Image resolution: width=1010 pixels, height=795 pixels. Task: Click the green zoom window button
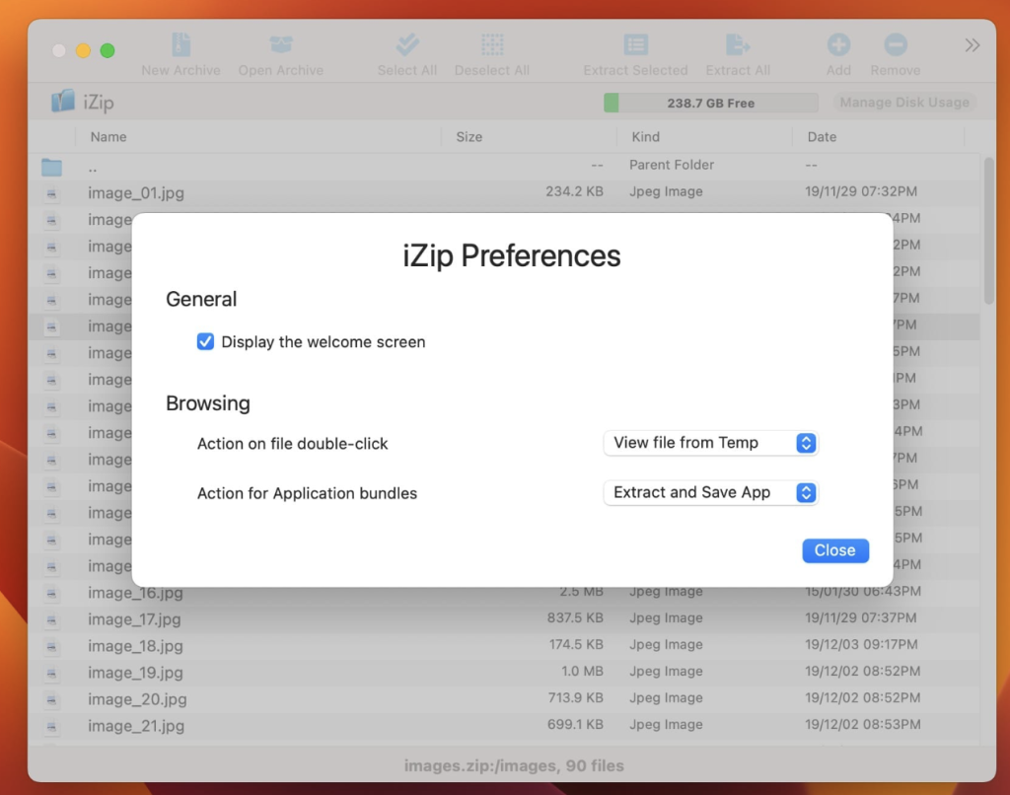click(x=108, y=50)
